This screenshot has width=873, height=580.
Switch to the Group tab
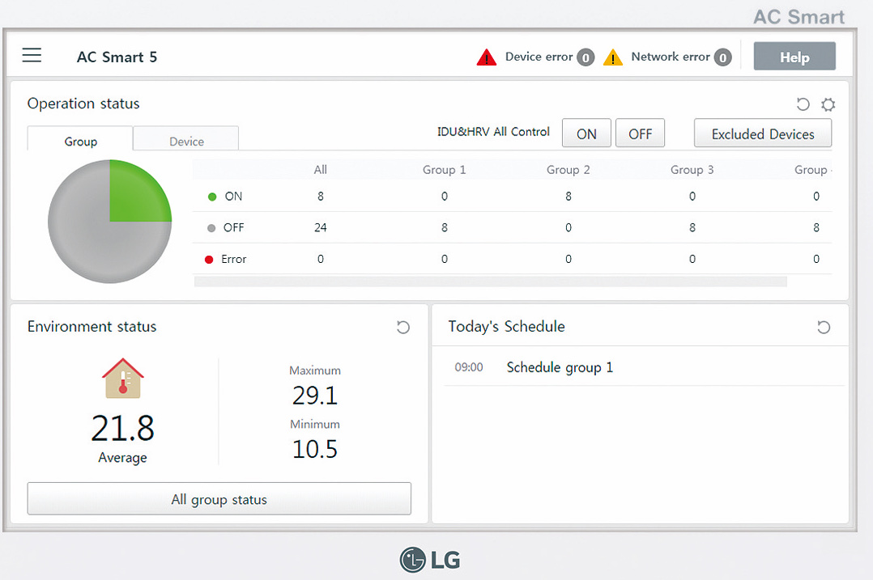coord(80,141)
